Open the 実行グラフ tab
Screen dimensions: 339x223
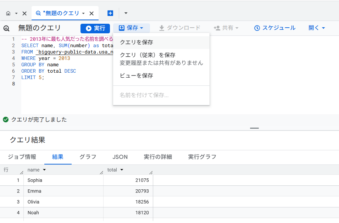[x=202, y=157]
